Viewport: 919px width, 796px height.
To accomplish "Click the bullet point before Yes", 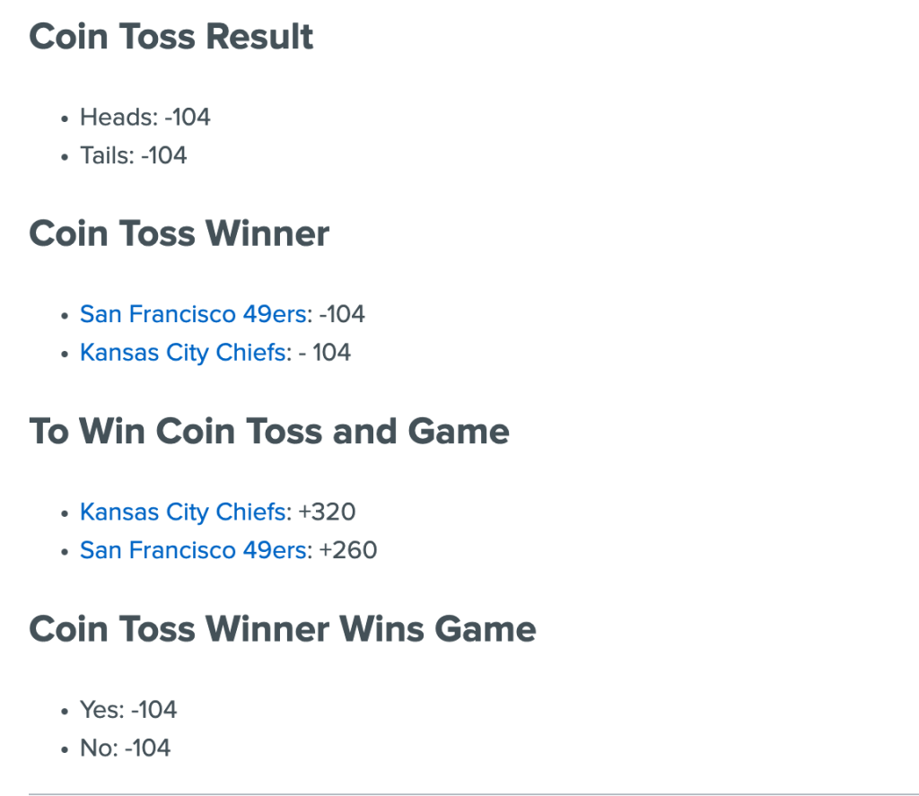I will pyautogui.click(x=65, y=712).
